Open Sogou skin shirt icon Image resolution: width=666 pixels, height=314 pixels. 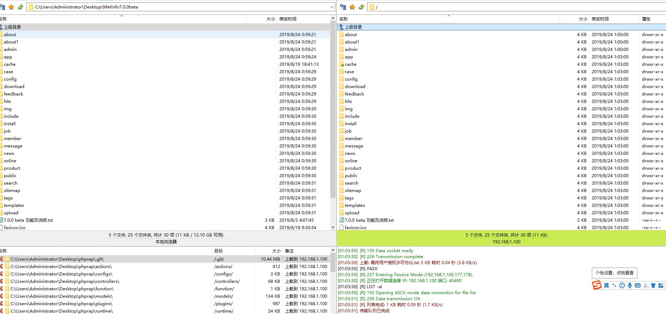[x=653, y=285]
